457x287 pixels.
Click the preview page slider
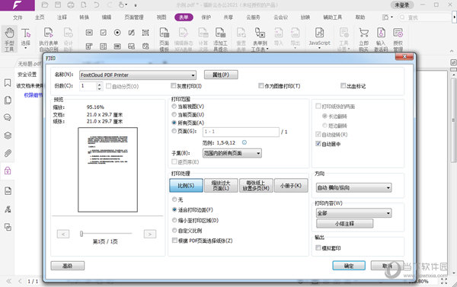pos(106,234)
